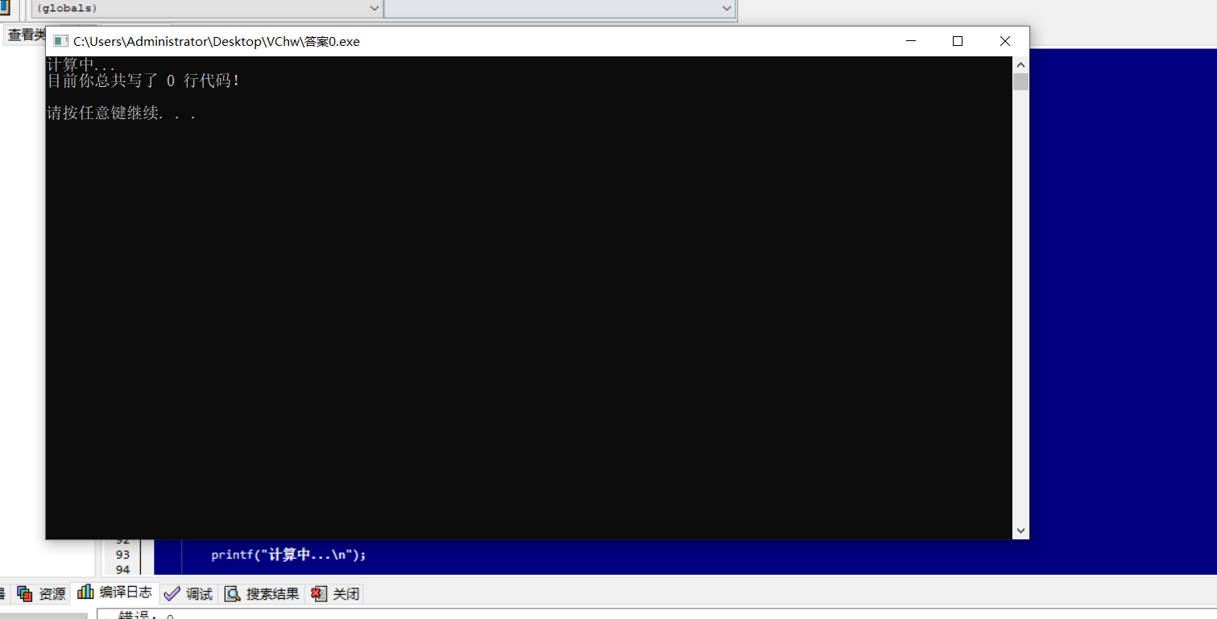Close the 答案0.exe console window
The width and height of the screenshot is (1217, 619).
point(1005,41)
